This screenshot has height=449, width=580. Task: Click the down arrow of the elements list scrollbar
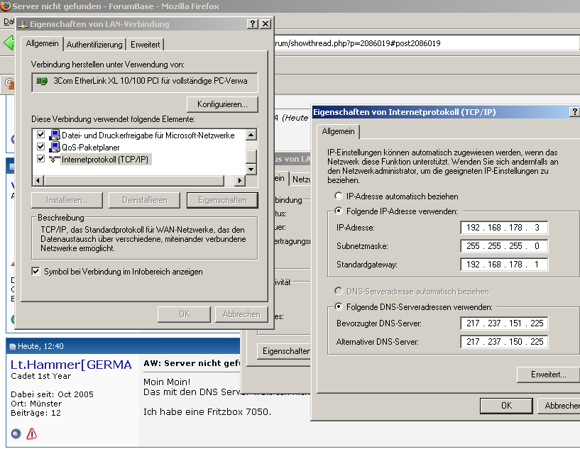point(251,170)
